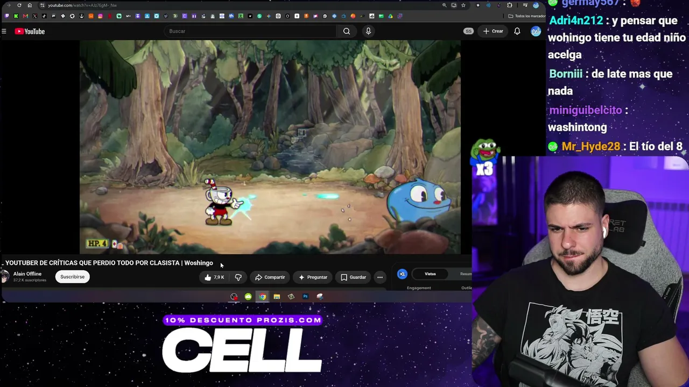Save the video with Guardar
The width and height of the screenshot is (689, 387).
[353, 277]
